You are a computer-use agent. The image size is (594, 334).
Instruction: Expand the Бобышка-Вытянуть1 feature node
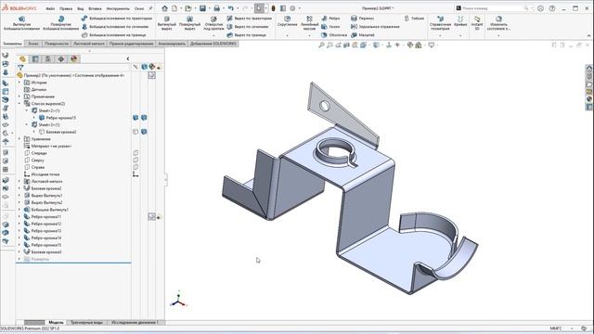tap(19, 210)
